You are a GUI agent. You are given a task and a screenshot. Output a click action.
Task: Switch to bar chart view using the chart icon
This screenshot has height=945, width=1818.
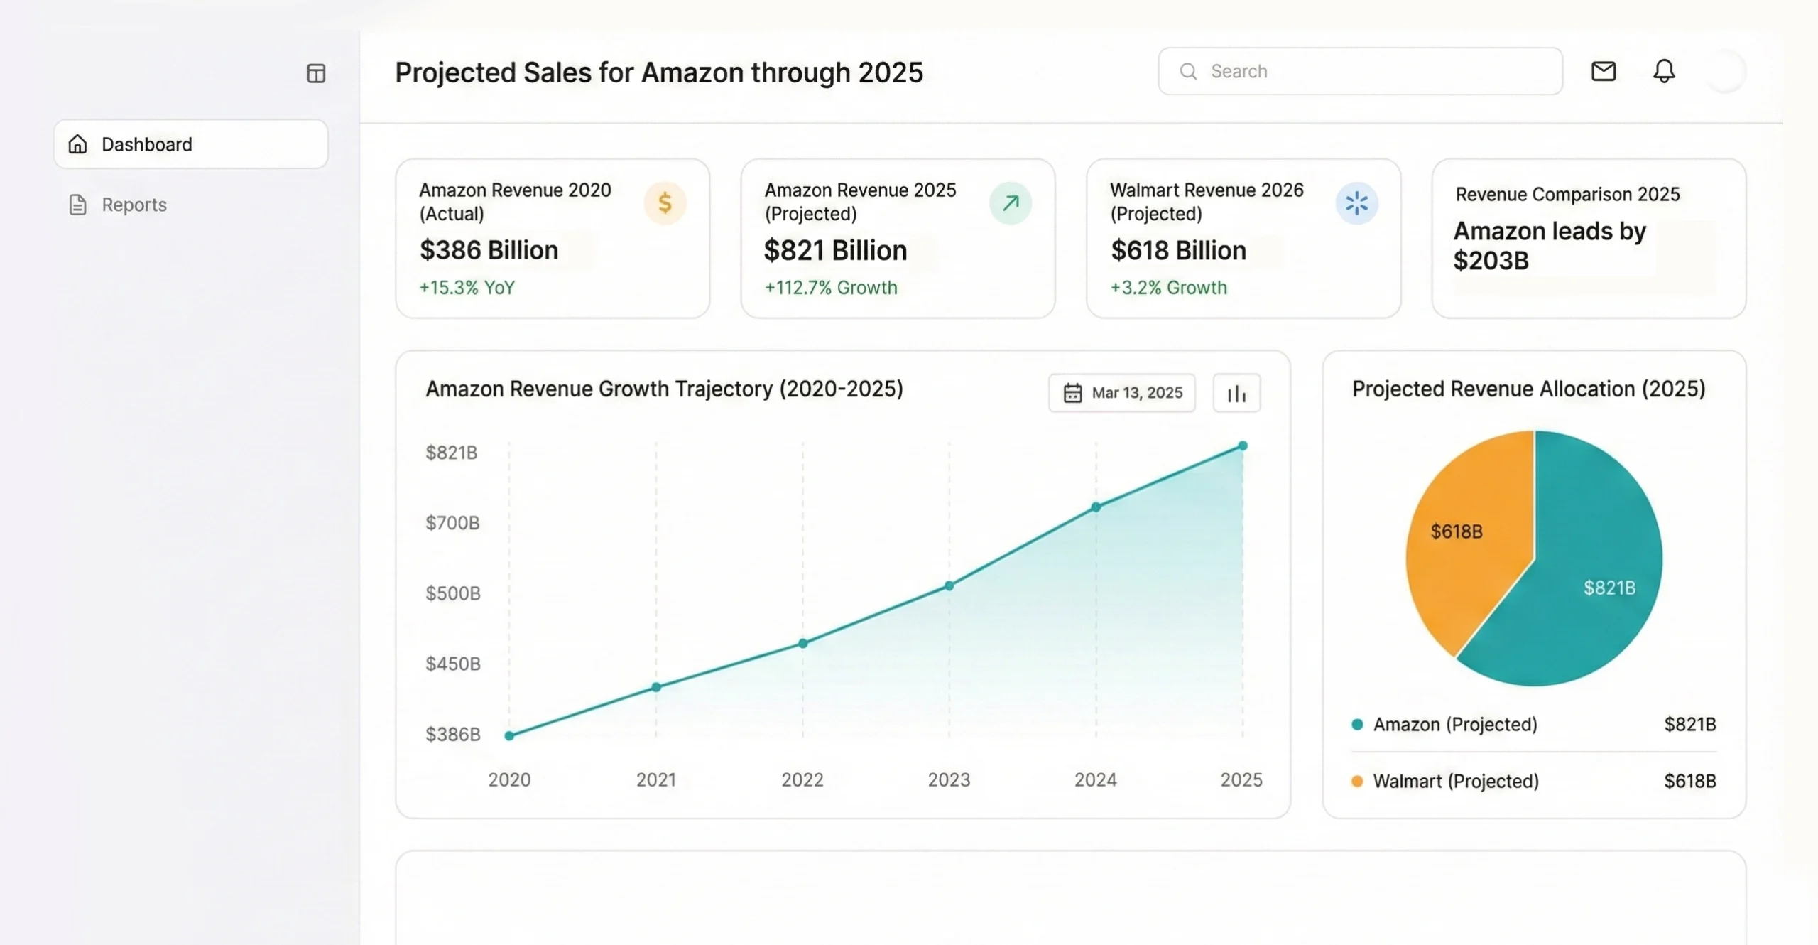pos(1236,392)
